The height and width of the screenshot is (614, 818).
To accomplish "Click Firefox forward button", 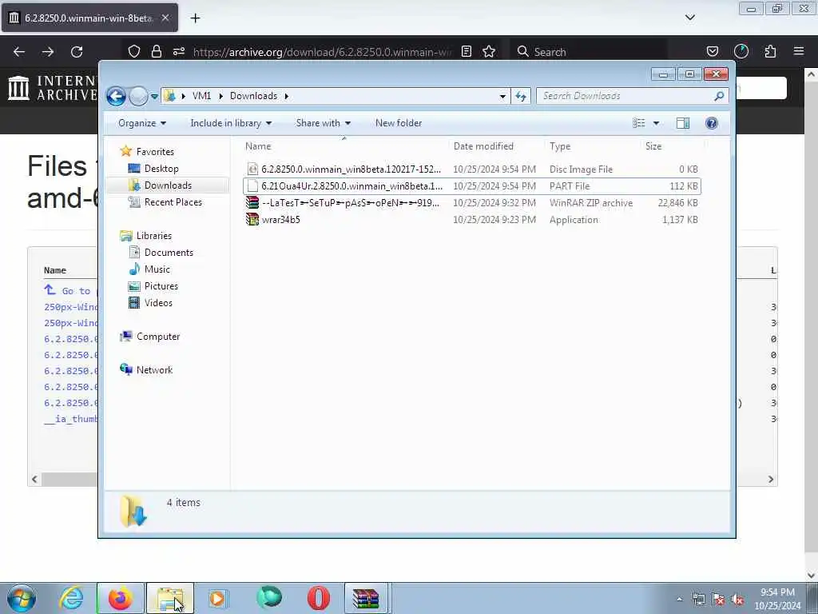I will pos(48,52).
